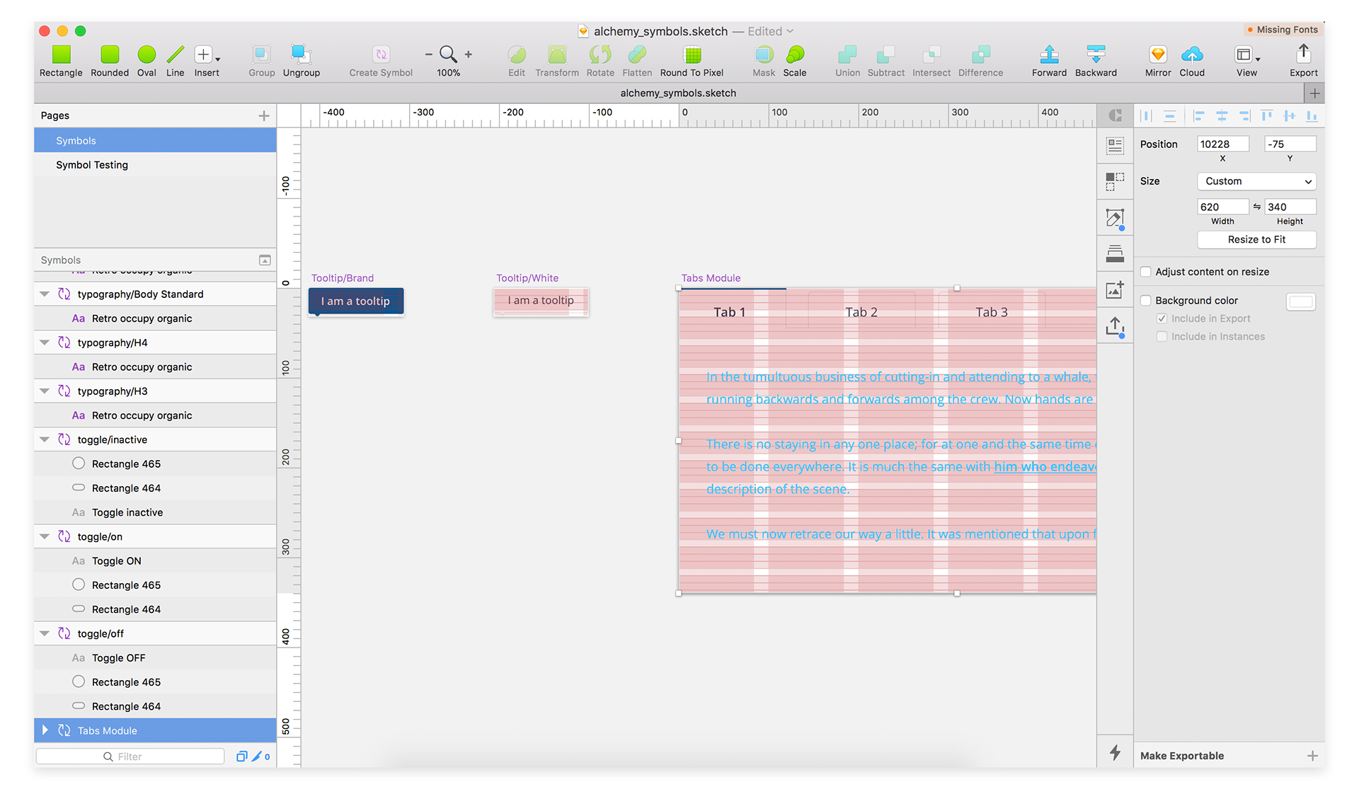This screenshot has width=1359, height=789.
Task: Click the lock aspect ratio icon
Action: pyautogui.click(x=1257, y=207)
